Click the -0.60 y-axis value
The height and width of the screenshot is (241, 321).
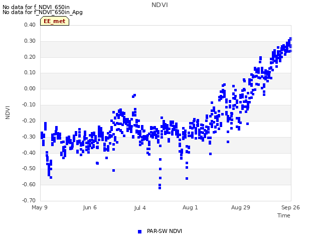pos(29,184)
